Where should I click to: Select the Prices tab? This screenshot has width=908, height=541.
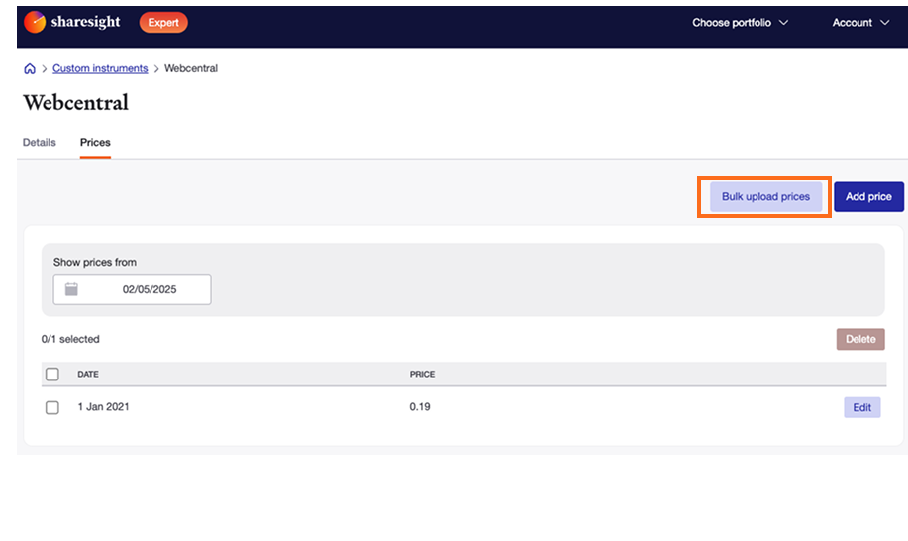click(95, 142)
